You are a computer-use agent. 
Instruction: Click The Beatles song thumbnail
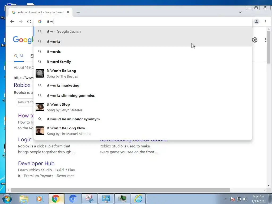coord(40,73)
